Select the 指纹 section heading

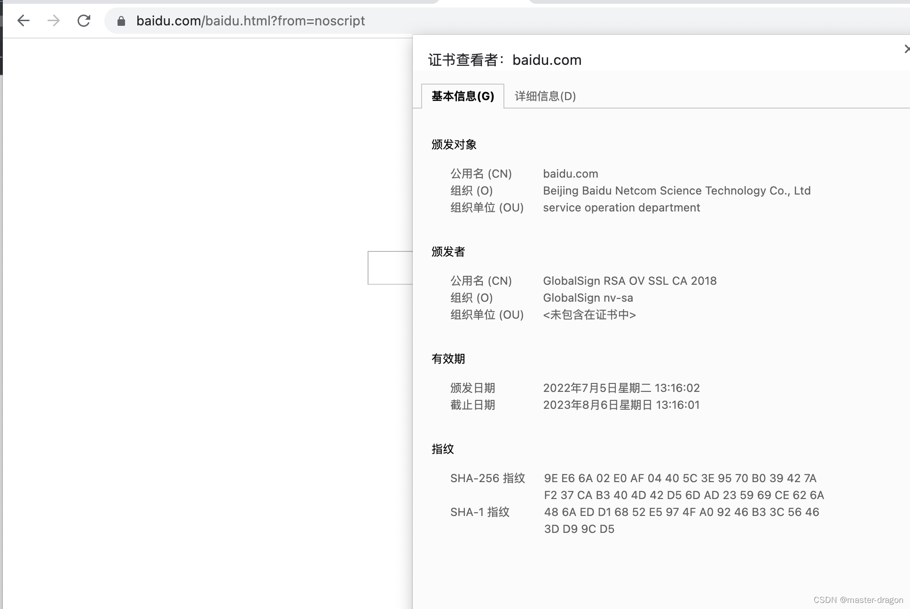click(443, 449)
